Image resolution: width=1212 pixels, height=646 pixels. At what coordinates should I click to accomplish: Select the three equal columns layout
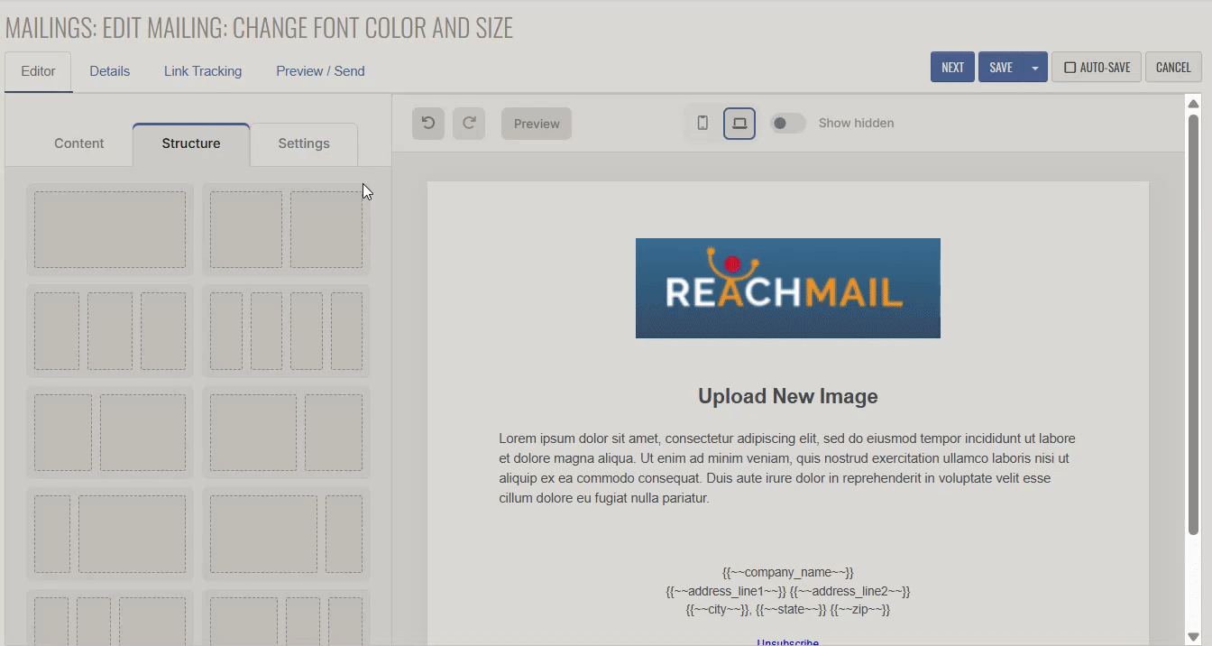110,330
